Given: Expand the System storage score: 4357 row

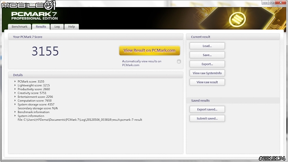Looking at the screenshot, I should [15, 104].
